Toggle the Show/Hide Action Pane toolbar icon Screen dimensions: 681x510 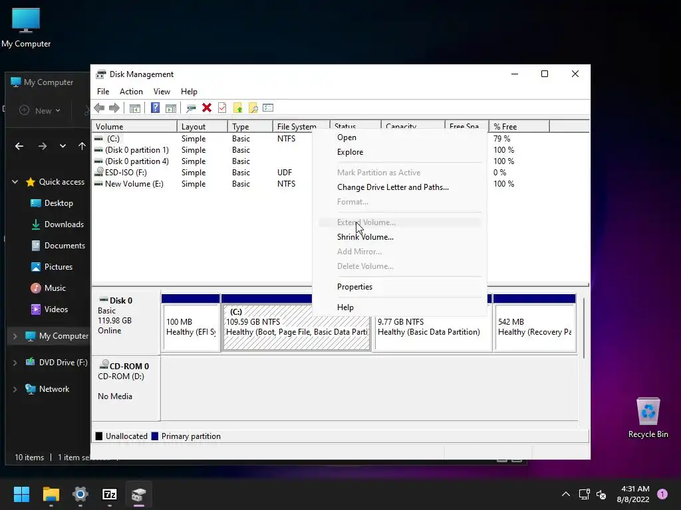click(171, 108)
